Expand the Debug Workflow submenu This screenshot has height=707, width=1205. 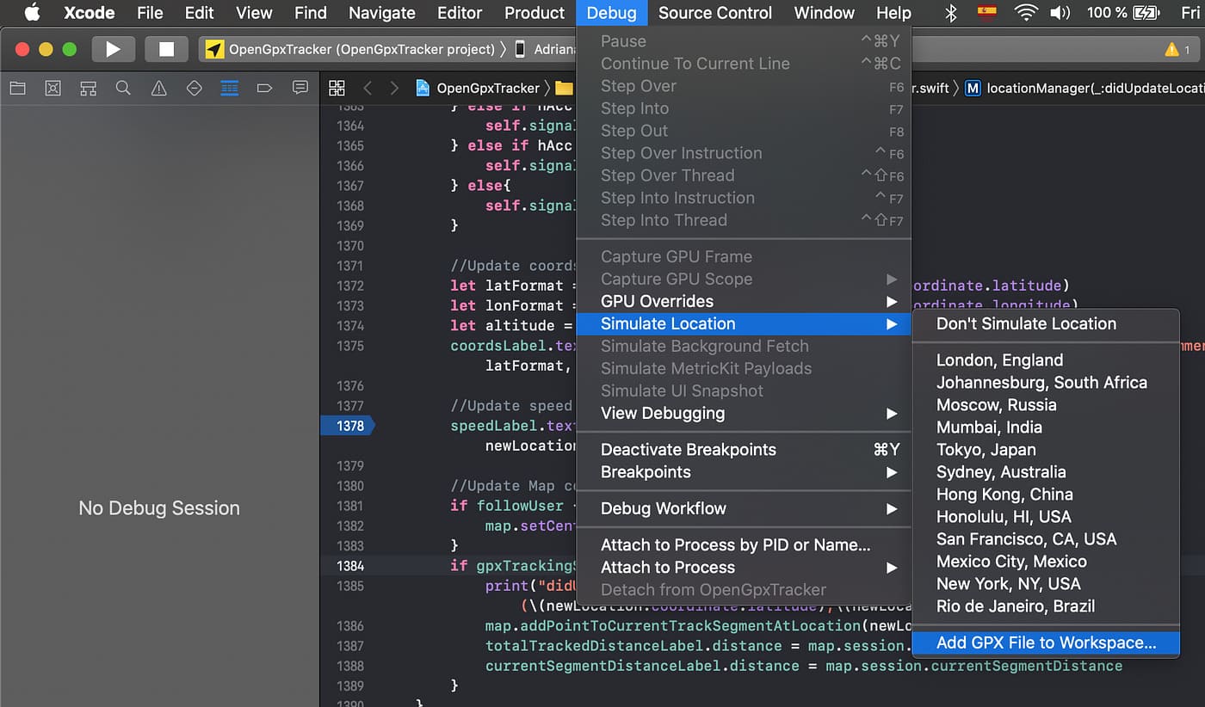tap(743, 508)
